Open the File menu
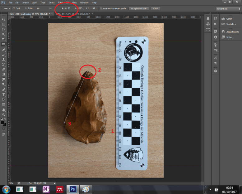The image size is (242, 194). (x=11, y=2)
